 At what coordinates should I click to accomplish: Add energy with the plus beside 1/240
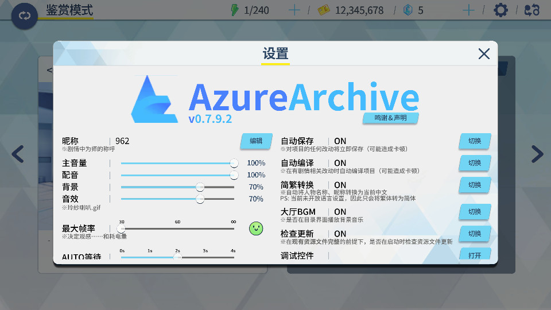point(294,10)
